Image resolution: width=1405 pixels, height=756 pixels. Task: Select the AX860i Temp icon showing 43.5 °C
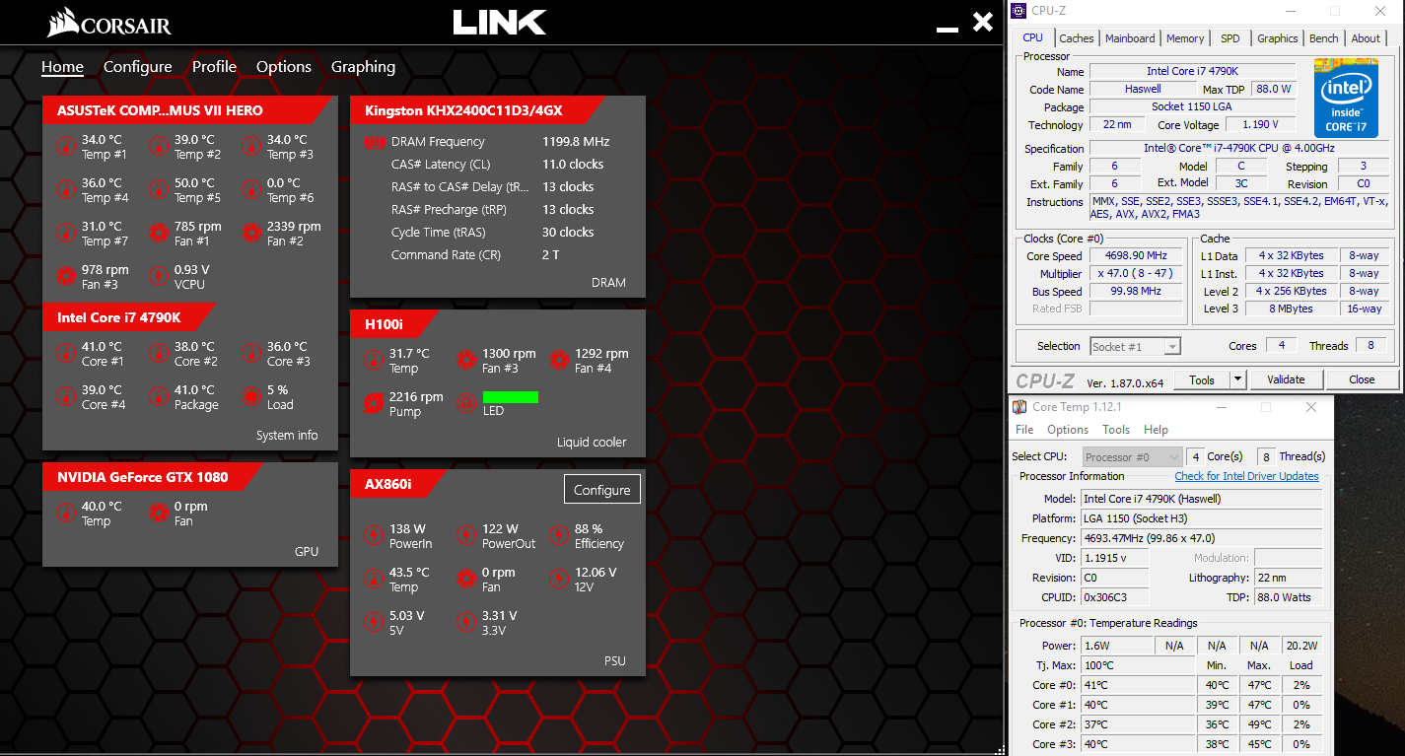pos(374,580)
